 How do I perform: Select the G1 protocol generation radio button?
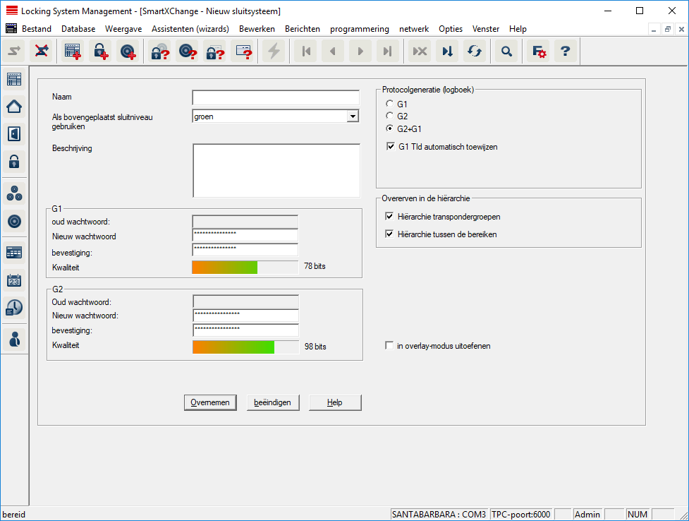[389, 104]
